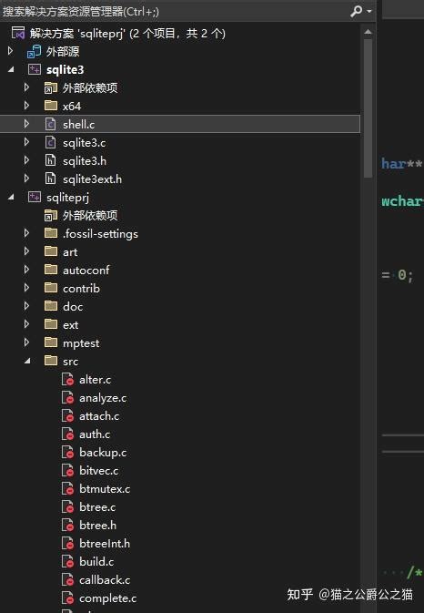424x613 pixels.
Task: Focus the Solution Explorer search box
Action: pos(174,11)
